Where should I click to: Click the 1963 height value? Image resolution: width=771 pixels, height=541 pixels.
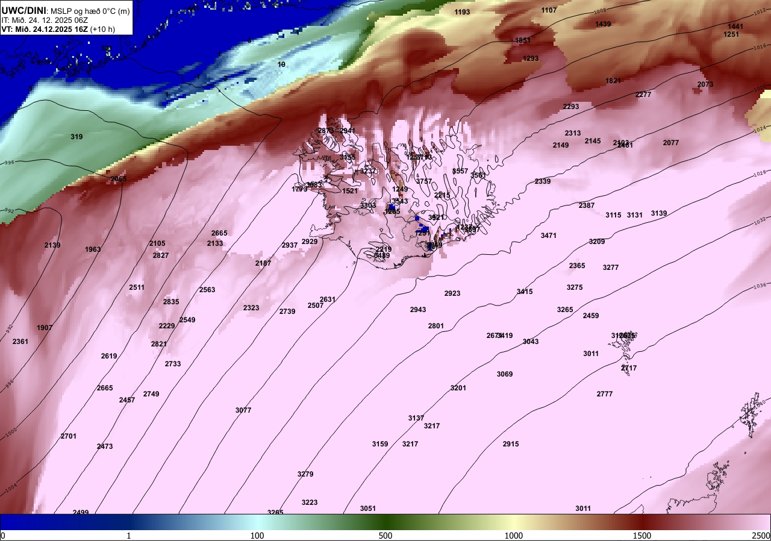tap(93, 249)
